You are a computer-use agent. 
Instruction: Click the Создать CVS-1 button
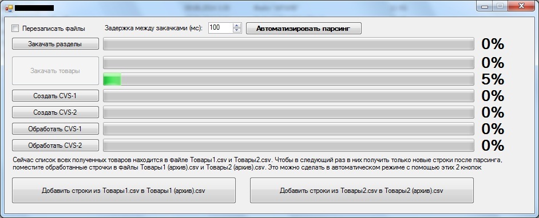[x=56, y=96]
